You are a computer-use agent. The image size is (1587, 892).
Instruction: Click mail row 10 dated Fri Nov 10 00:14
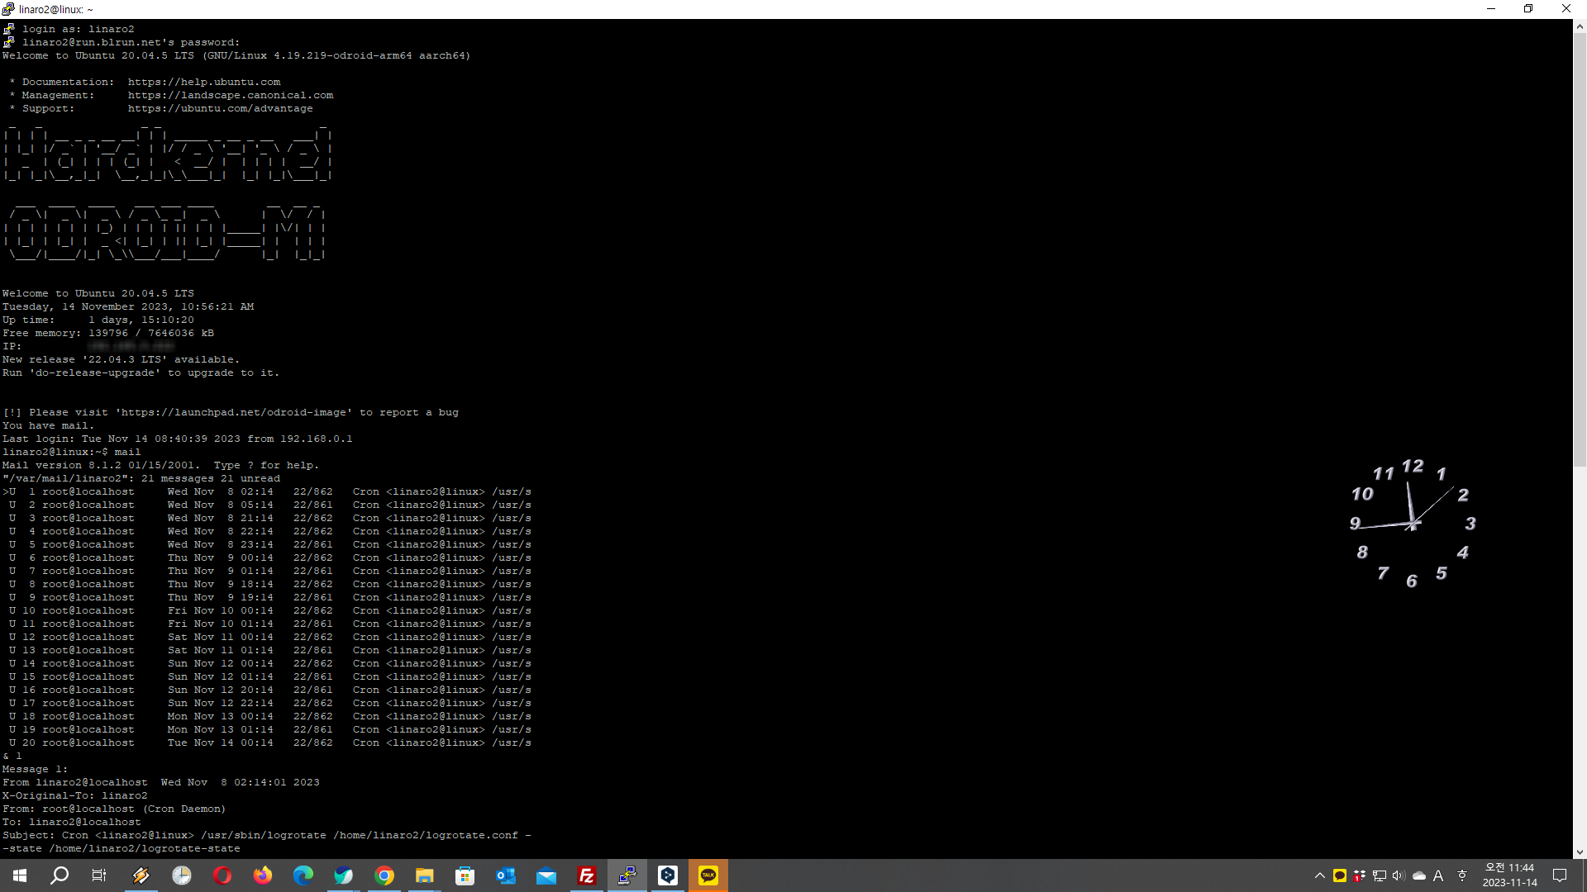pos(267,610)
